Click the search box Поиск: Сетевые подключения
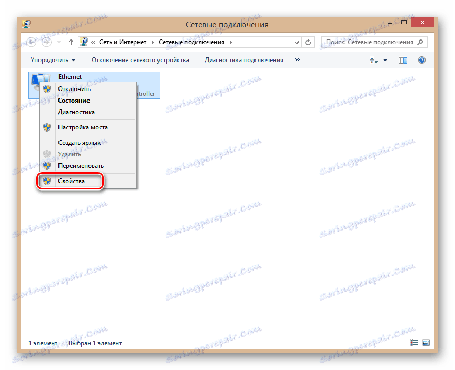Image resolution: width=455 pixels, height=370 pixels. 374,42
